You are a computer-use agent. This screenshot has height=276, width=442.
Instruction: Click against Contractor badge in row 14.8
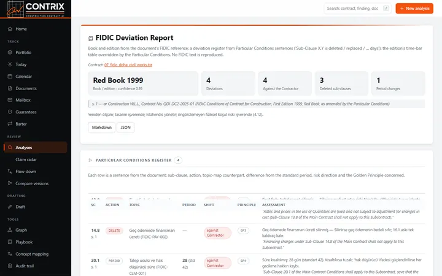point(217,233)
